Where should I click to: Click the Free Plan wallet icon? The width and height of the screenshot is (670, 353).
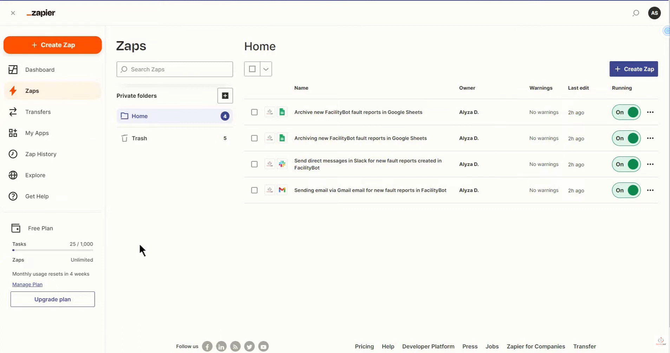(x=16, y=228)
